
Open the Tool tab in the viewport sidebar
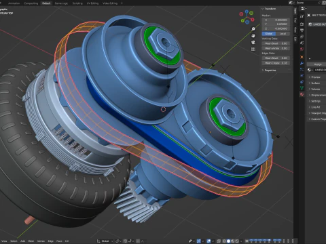click(295, 20)
